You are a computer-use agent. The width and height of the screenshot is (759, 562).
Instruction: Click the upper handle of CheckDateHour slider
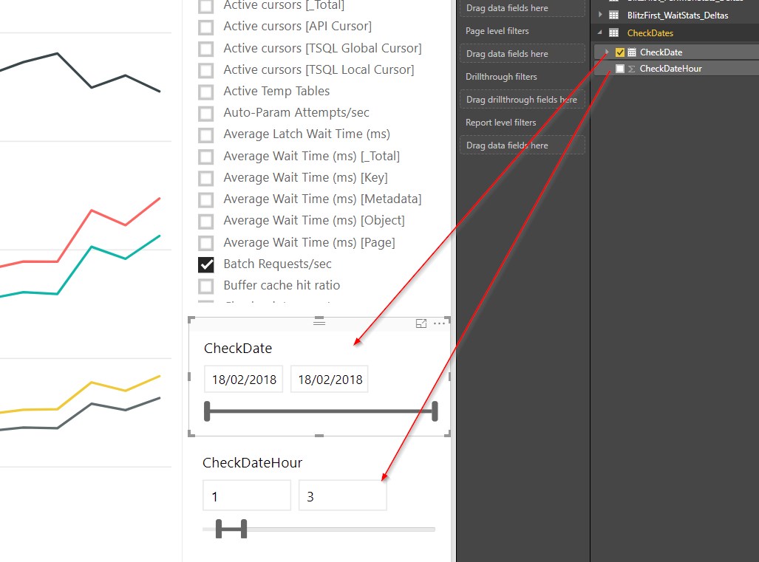pyautogui.click(x=244, y=529)
